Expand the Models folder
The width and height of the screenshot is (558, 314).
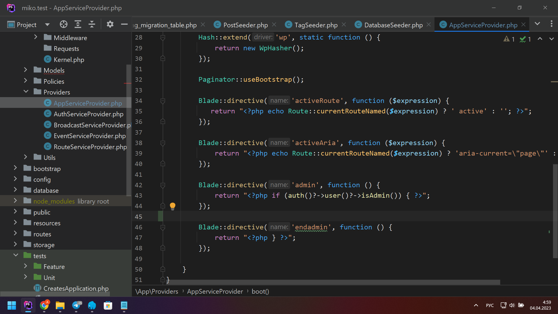coord(26,70)
